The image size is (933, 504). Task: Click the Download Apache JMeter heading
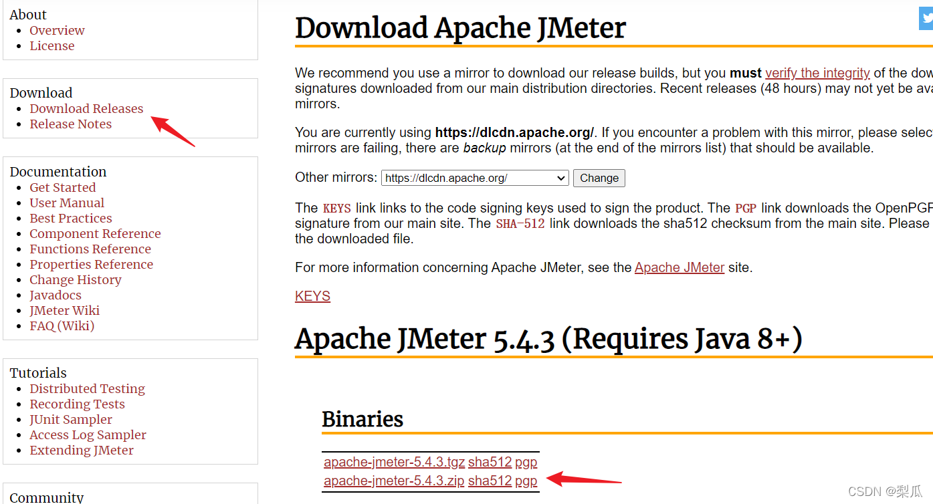pos(460,28)
